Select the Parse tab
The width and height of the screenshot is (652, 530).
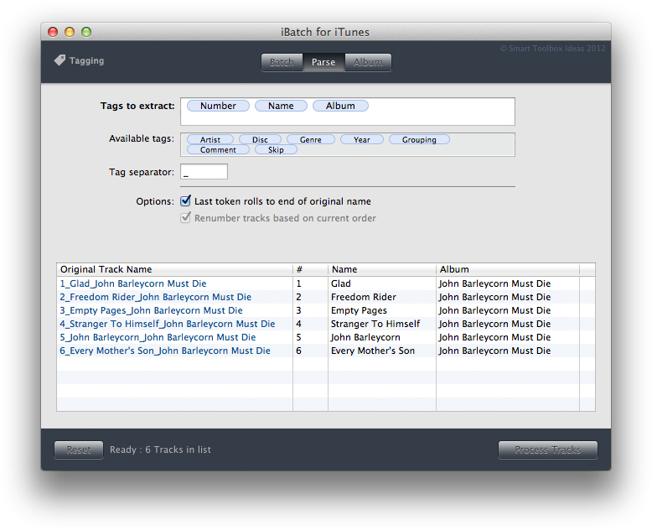(x=323, y=62)
